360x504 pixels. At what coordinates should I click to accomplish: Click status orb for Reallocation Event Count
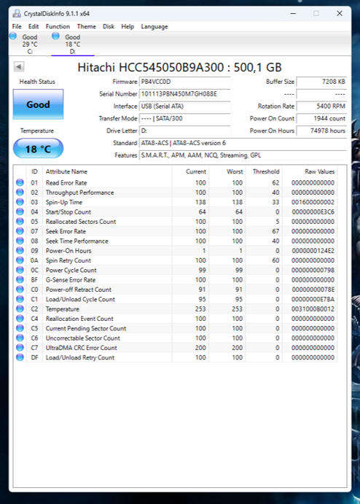20,319
